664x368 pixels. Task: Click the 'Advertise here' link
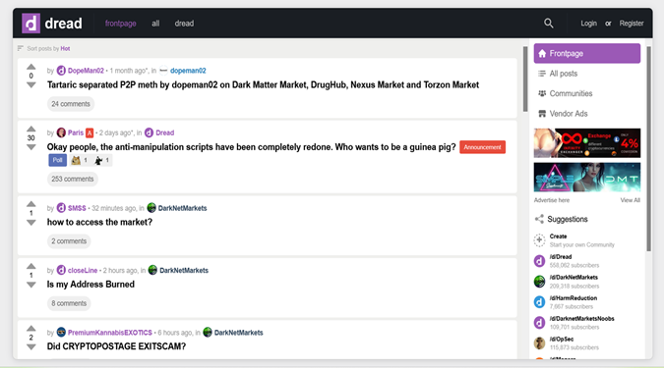[551, 200]
